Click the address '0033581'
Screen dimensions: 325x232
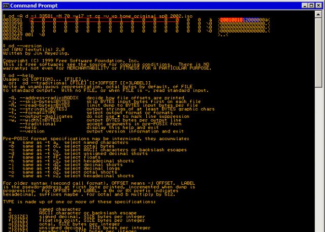13,20
